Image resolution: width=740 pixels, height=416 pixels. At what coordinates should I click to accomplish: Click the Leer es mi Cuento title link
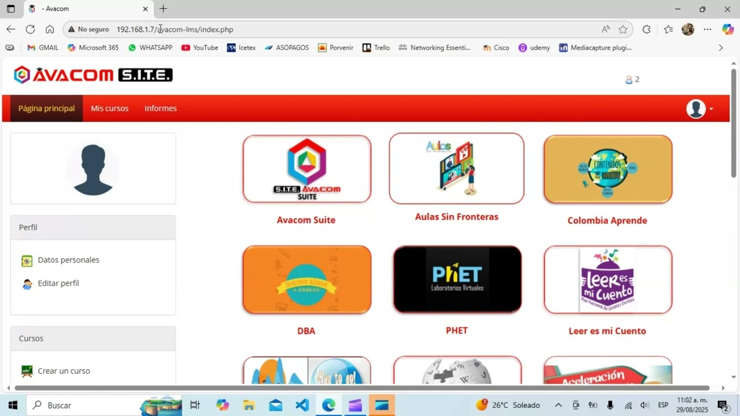[x=607, y=331]
